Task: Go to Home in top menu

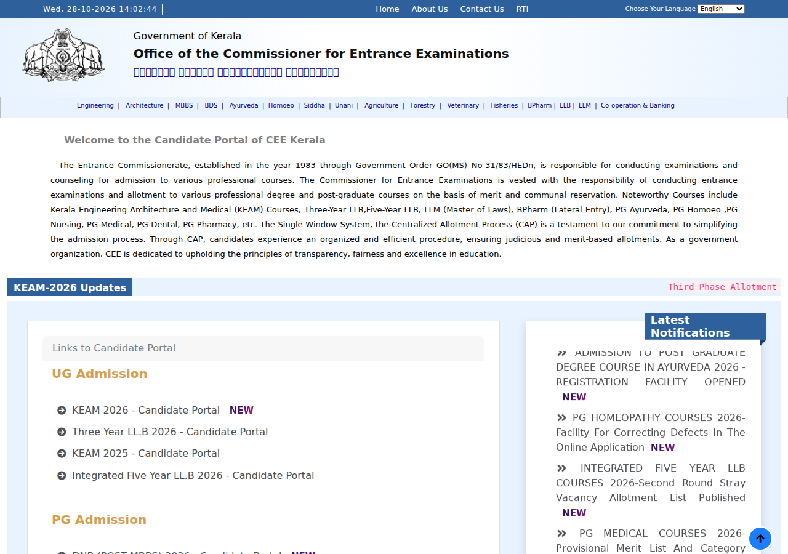Action: [387, 9]
